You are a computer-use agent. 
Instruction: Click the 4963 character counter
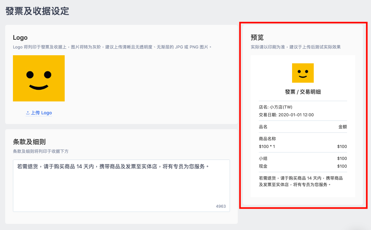221,206
